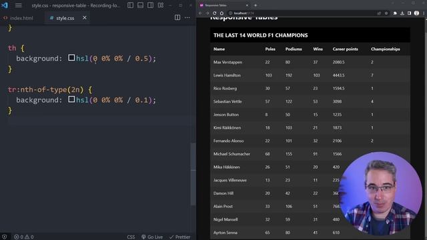Open the browser extensions puzzle icon
Viewport: 427px width, 240px height.
point(395,13)
